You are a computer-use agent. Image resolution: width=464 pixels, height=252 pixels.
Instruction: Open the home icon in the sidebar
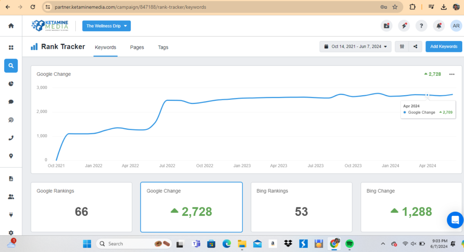[11, 26]
